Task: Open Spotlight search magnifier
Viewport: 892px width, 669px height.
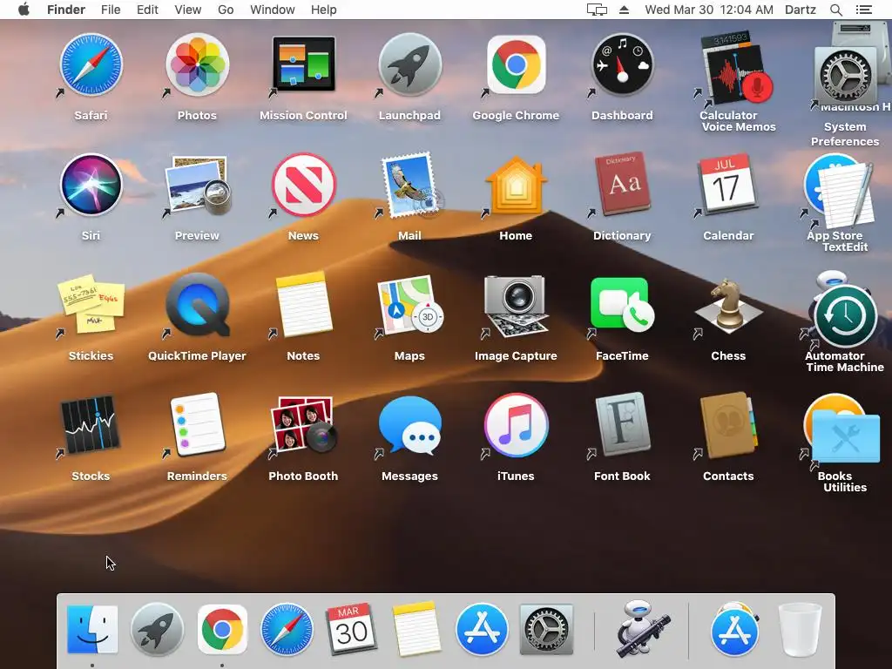Action: (835, 10)
